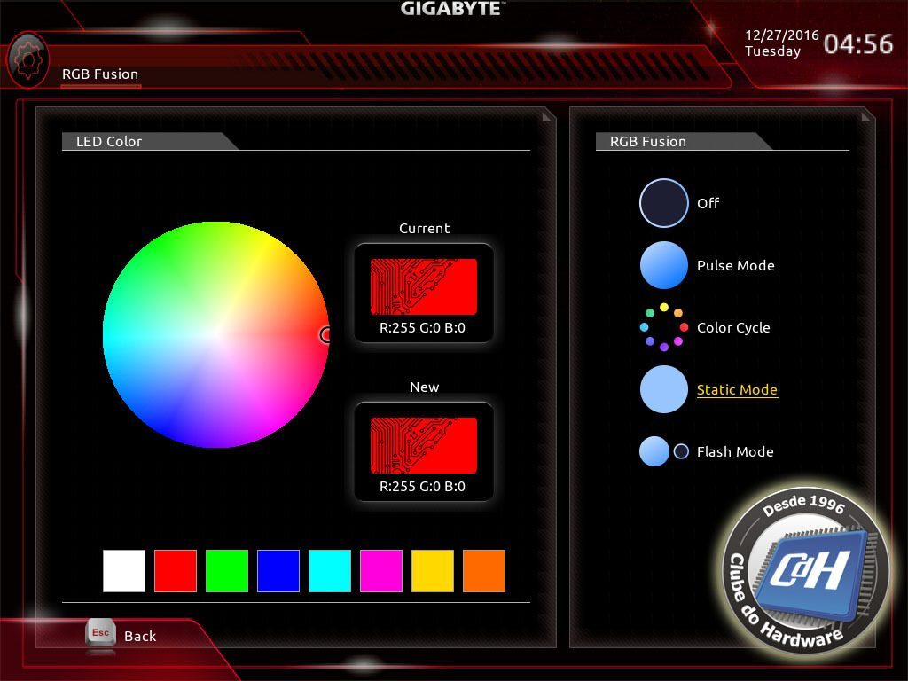This screenshot has width=908, height=681.
Task: Click the R:255 G:0 B:0 value under Current
Action: (422, 328)
